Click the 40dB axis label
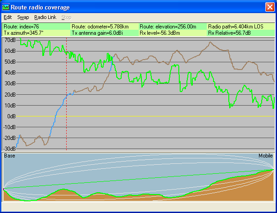The height and width of the screenshot is (213, 277). [x=10, y=73]
